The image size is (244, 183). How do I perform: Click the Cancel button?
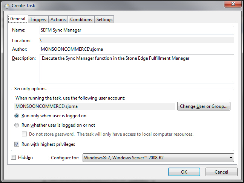[221, 172]
